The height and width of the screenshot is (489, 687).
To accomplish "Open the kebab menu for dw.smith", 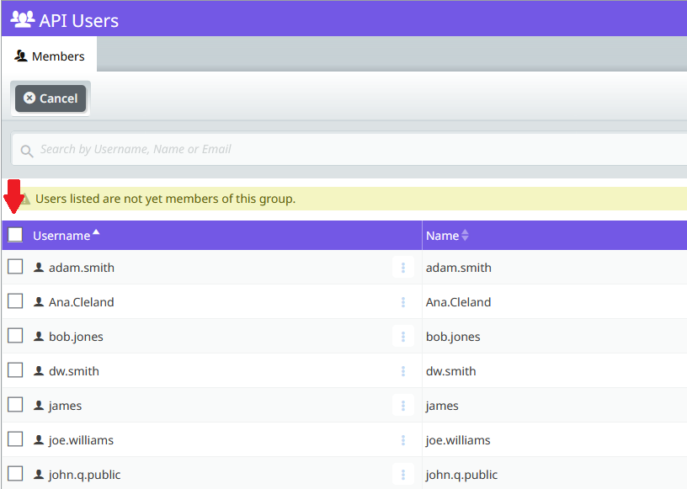I will [x=403, y=371].
